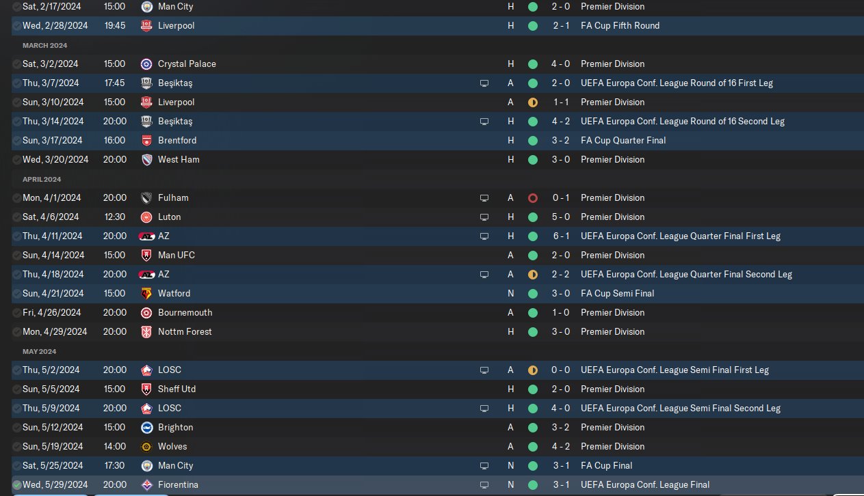Open the Beşiktaş link on the 3/14 fixture
This screenshot has height=496, width=864.
coord(175,121)
